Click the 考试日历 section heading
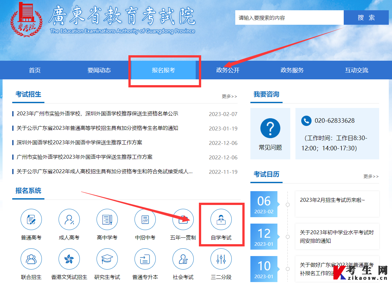The width and height of the screenshot is (392, 284). point(266,174)
